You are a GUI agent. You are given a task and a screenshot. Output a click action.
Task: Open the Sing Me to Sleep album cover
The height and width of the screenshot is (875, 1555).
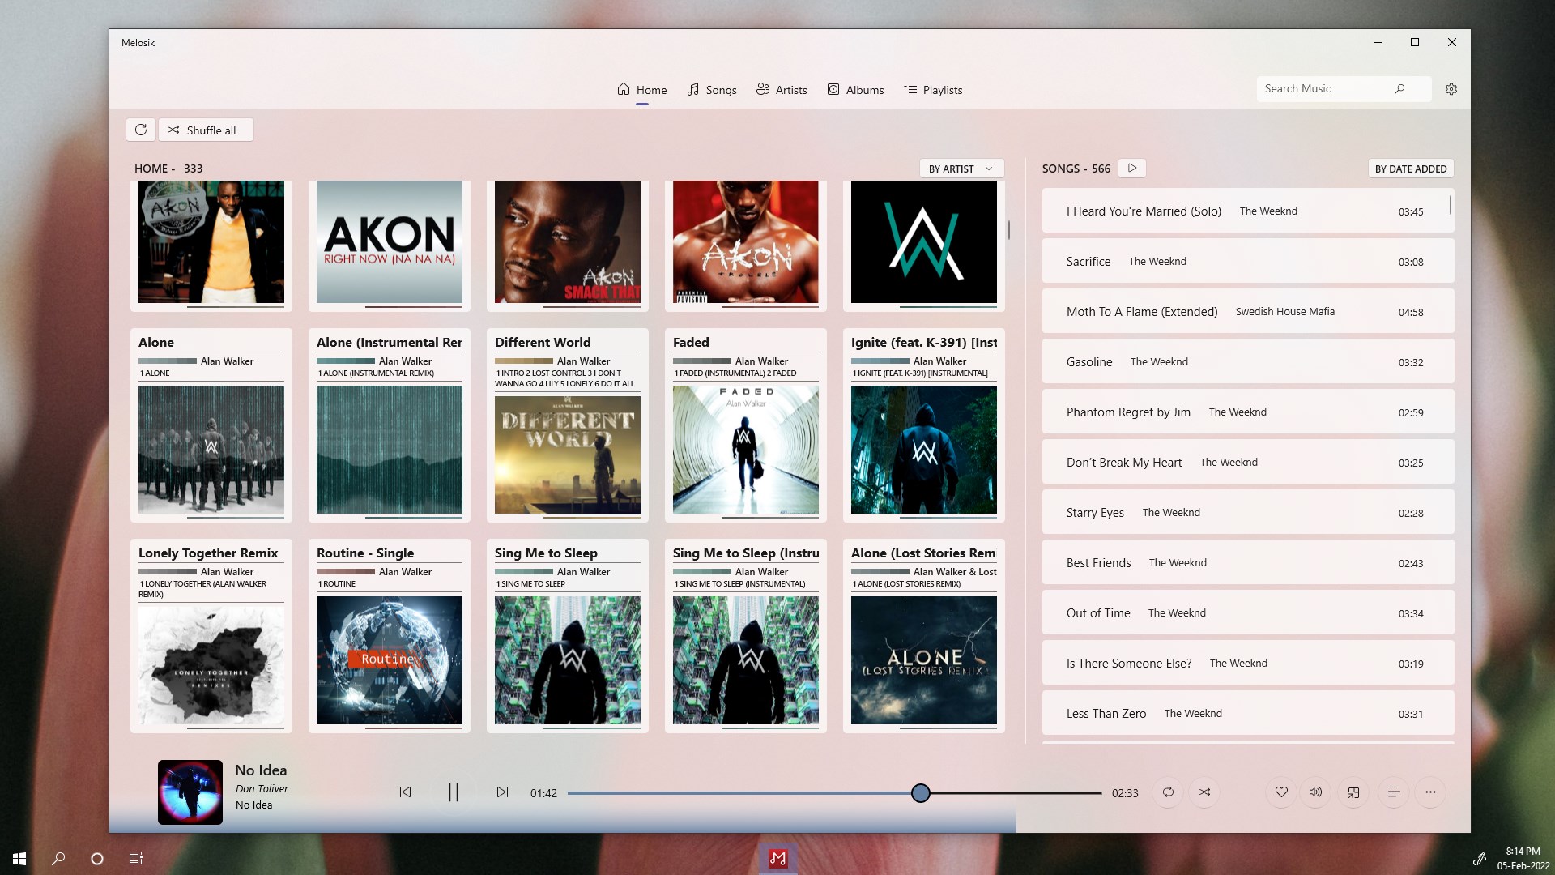(568, 660)
